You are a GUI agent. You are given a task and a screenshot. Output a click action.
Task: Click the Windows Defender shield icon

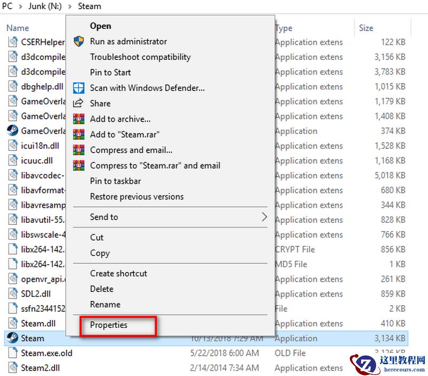tap(79, 88)
